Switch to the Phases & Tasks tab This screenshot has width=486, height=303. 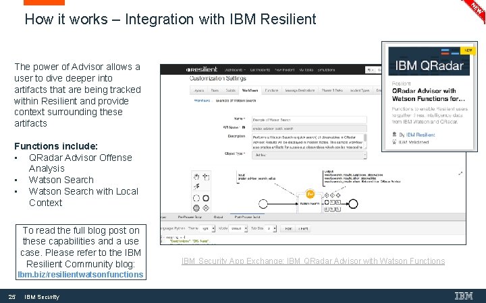[x=332, y=90]
